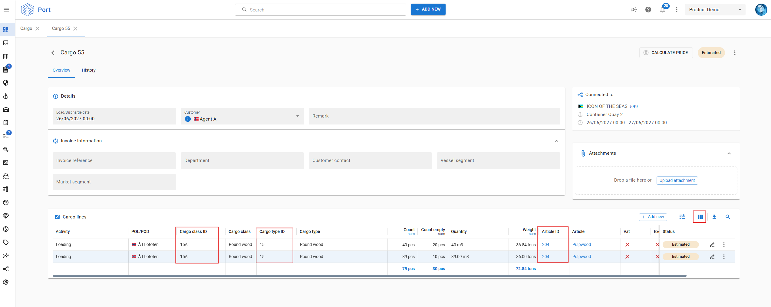Click the Search input field
This screenshot has height=307, width=771.
pos(321,10)
